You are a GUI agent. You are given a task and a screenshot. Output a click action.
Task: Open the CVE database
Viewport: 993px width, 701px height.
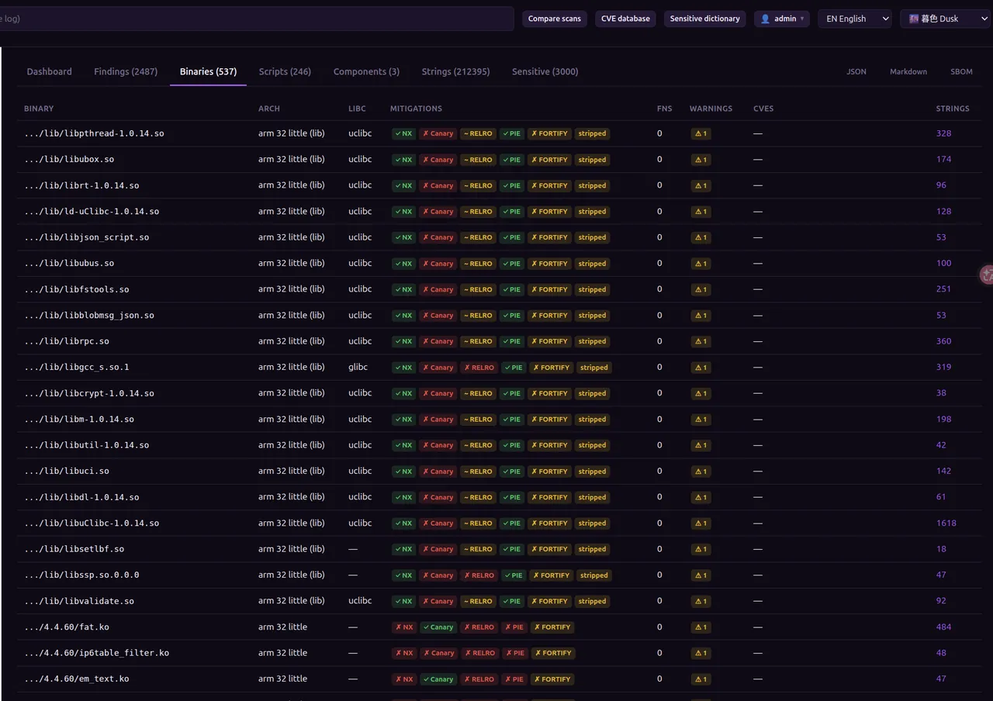coord(625,19)
